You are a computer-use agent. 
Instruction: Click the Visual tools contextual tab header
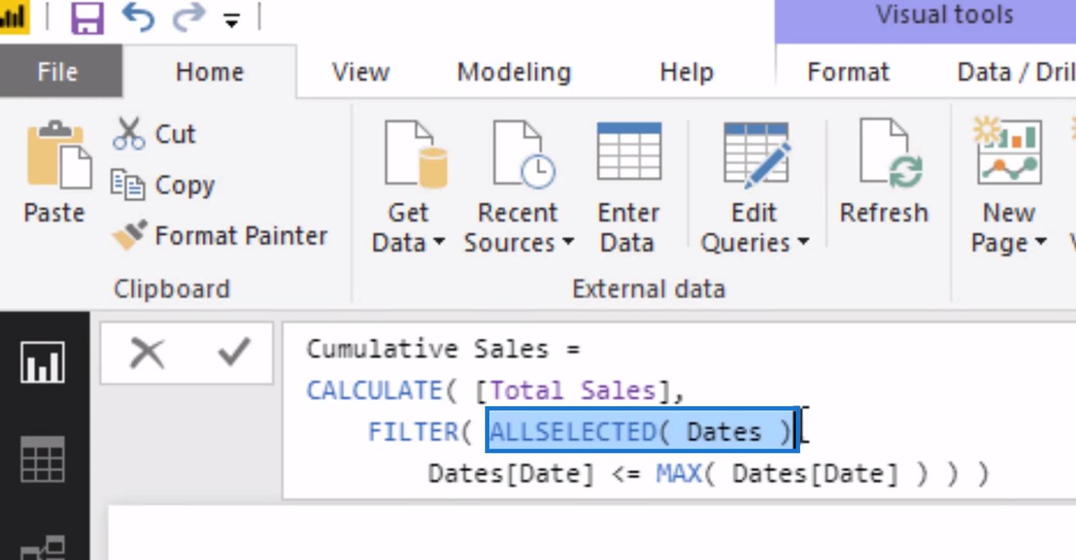pyautogui.click(x=944, y=15)
